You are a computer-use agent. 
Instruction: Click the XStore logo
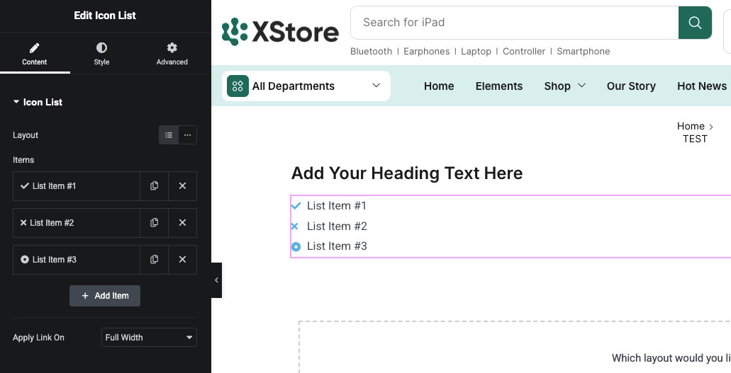(280, 32)
